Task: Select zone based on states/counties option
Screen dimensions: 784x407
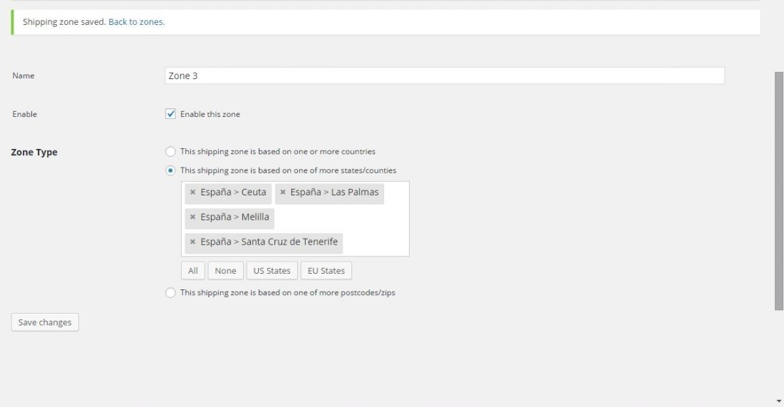Action: pyautogui.click(x=170, y=170)
